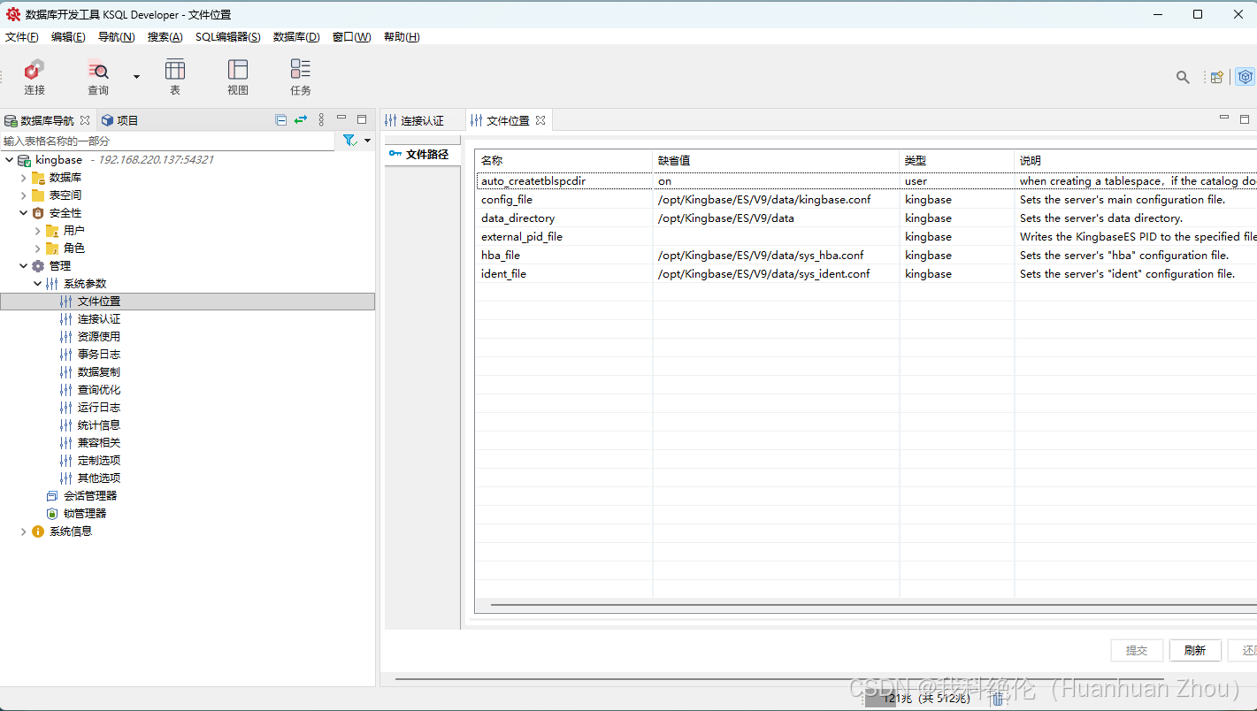Click the 连接 (Connect) toolbar icon

click(34, 77)
